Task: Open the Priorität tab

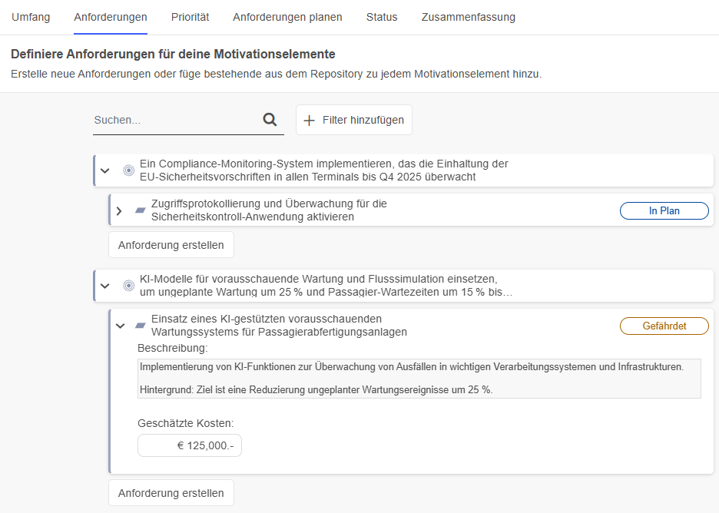Action: point(190,16)
